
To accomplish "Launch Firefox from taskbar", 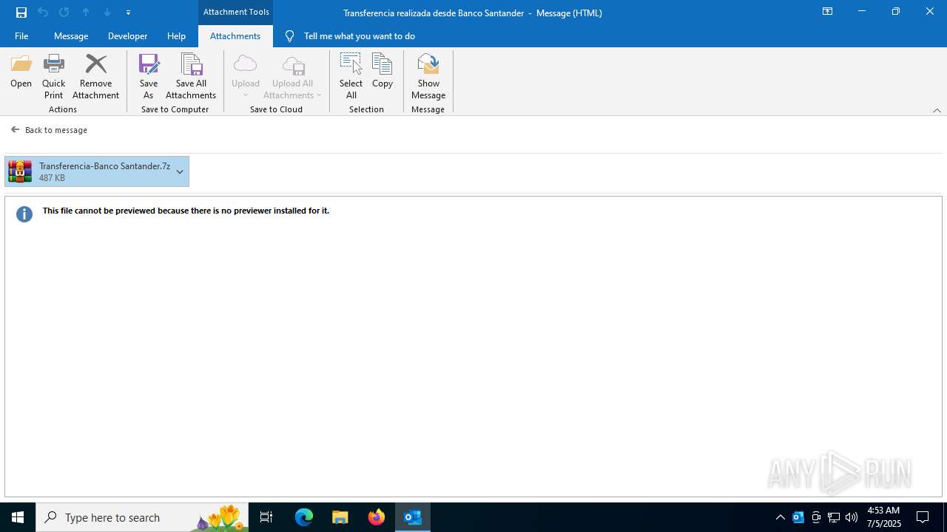I will pyautogui.click(x=377, y=517).
